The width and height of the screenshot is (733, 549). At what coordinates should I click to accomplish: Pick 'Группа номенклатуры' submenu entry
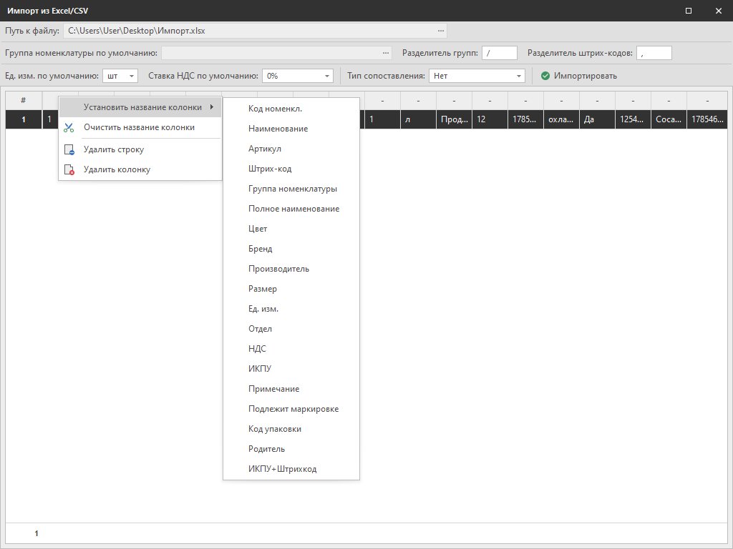(x=292, y=189)
